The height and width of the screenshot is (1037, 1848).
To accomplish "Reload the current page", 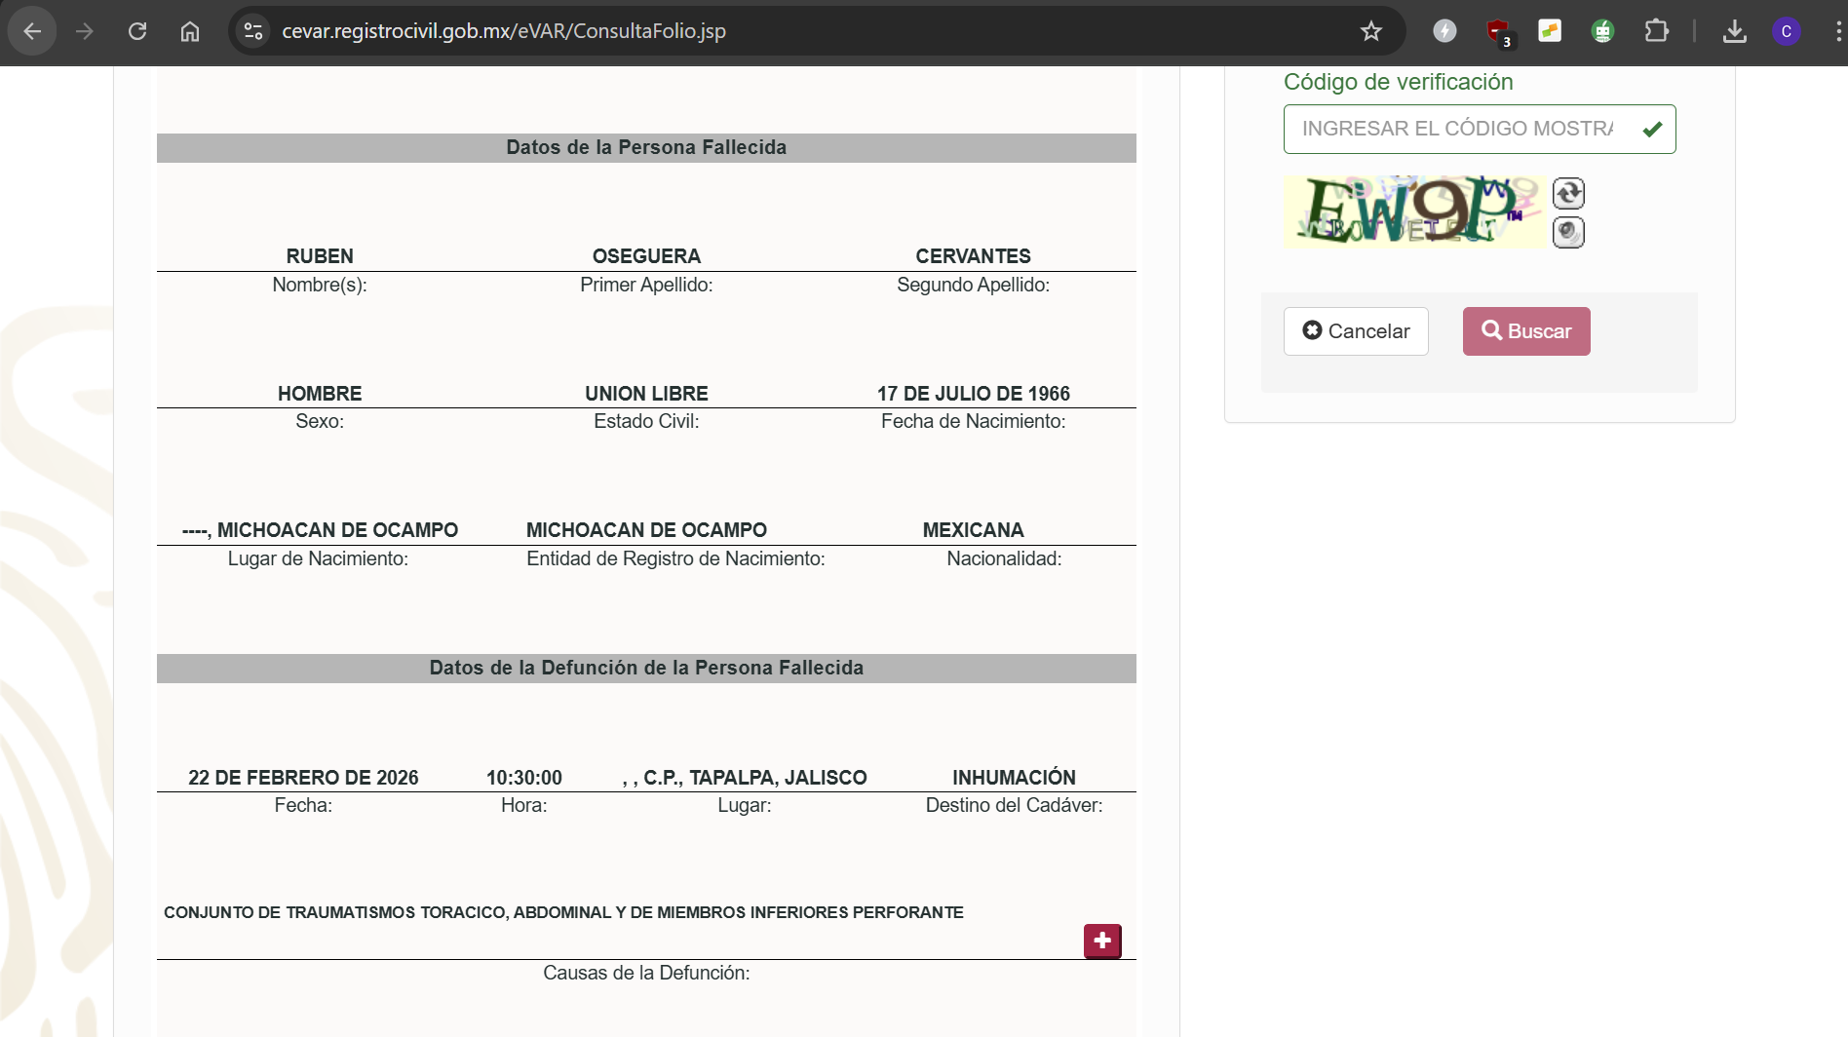I will pos(137,31).
